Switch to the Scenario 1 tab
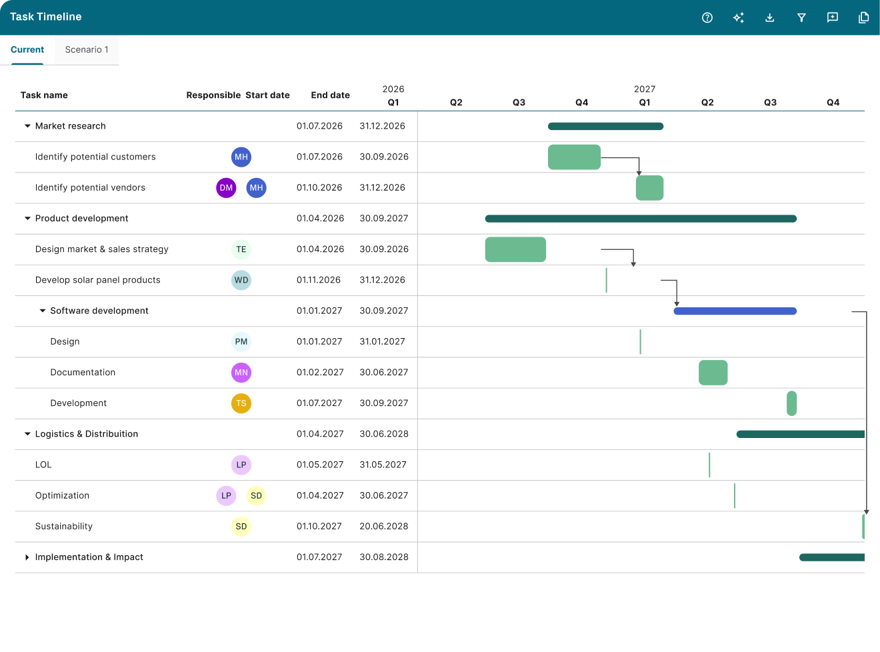 pyautogui.click(x=87, y=50)
